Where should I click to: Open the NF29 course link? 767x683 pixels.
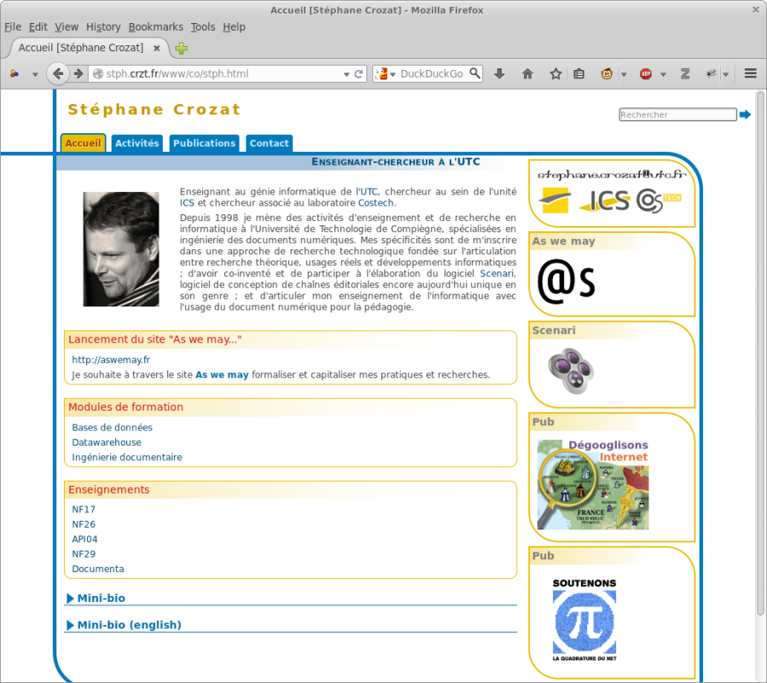point(84,554)
